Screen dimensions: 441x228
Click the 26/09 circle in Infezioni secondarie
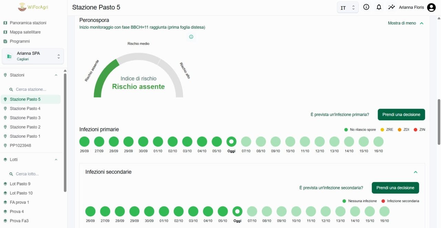pos(90,211)
